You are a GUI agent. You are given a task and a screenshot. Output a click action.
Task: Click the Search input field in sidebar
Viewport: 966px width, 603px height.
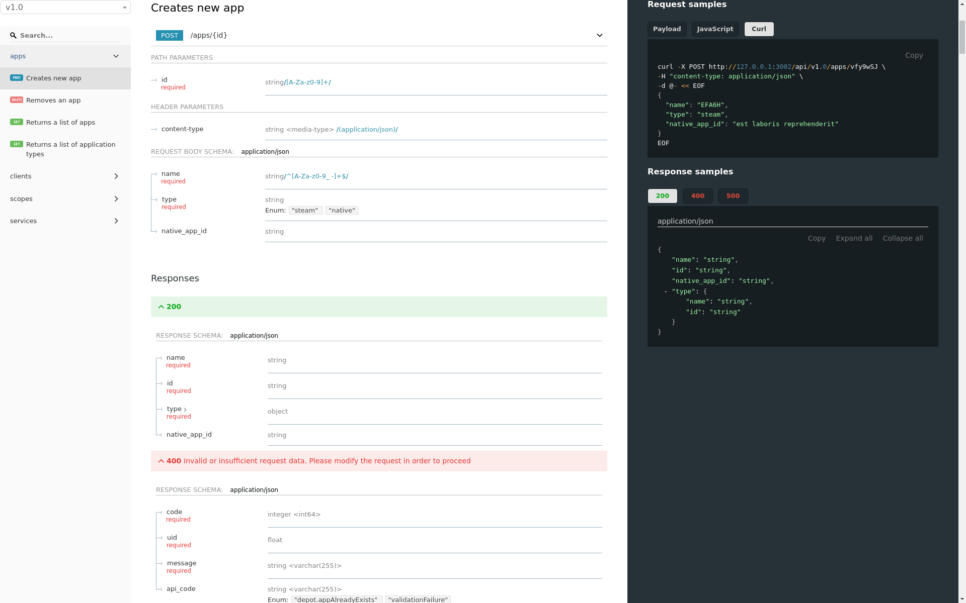(x=65, y=35)
